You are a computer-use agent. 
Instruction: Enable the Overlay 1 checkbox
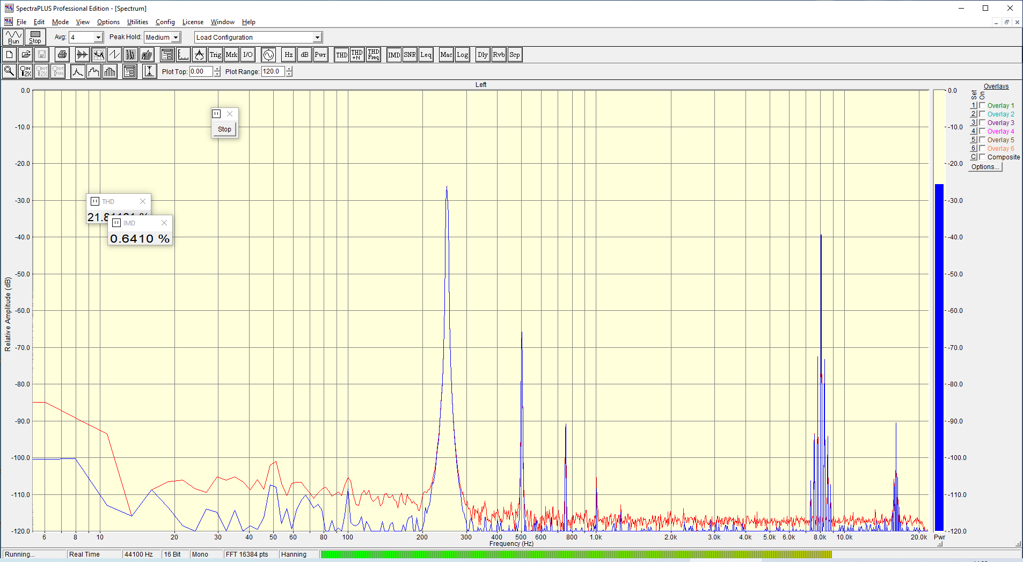click(982, 106)
